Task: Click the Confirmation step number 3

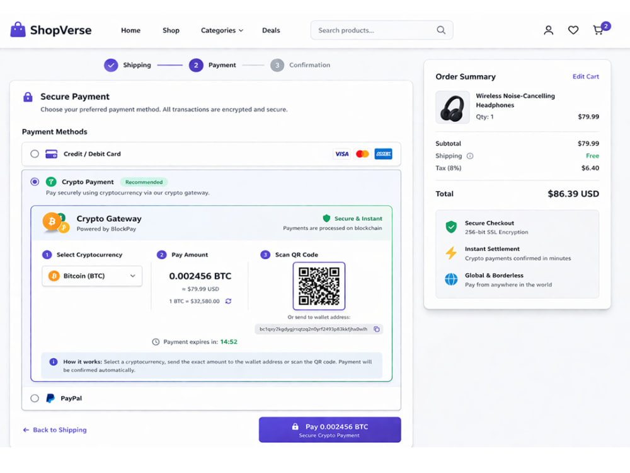Action: [277, 65]
